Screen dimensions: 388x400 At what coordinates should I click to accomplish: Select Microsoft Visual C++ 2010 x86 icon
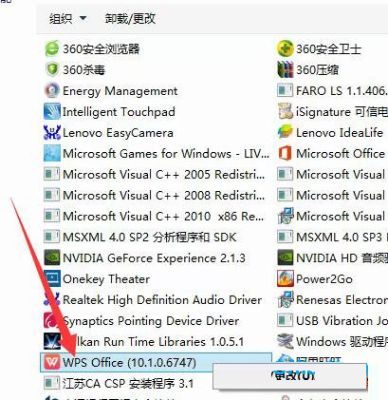[x=51, y=217]
